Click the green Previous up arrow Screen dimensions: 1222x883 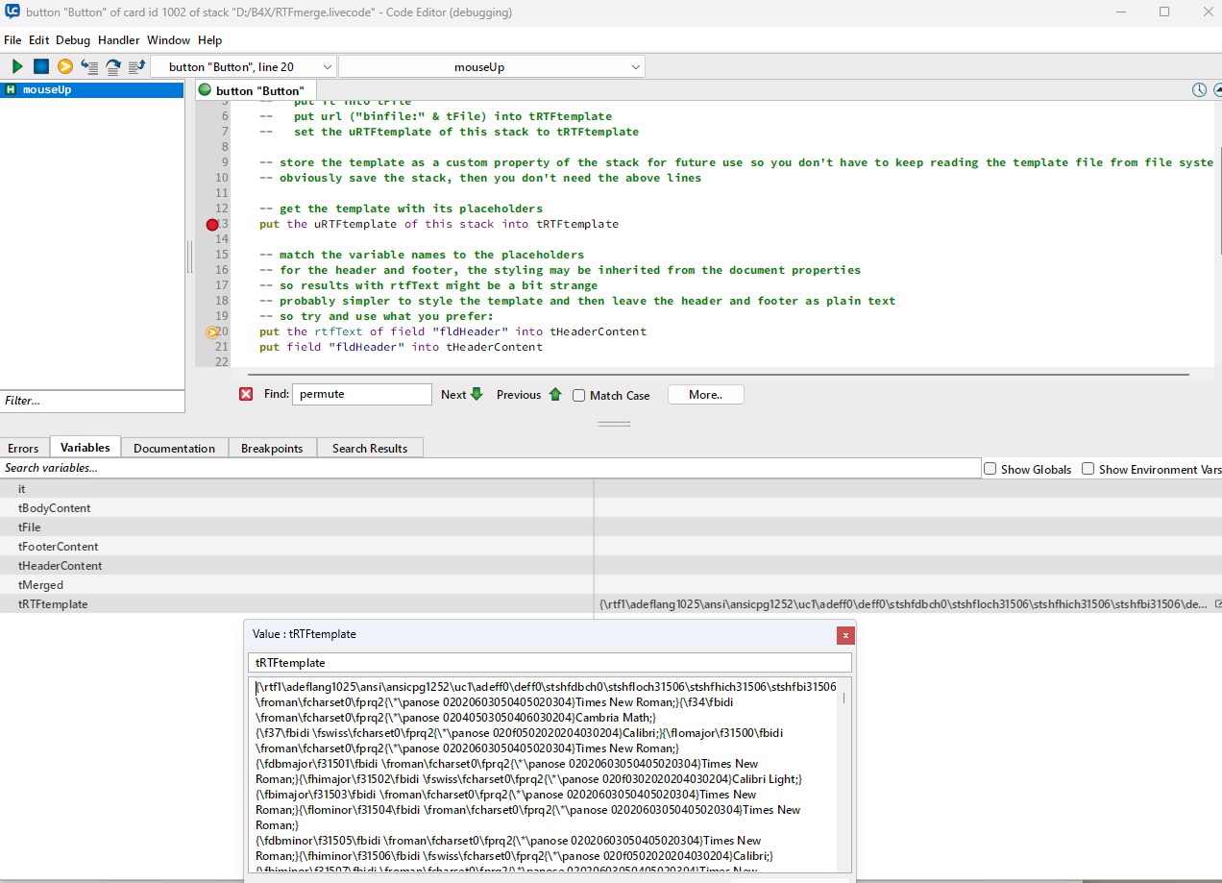[555, 395]
